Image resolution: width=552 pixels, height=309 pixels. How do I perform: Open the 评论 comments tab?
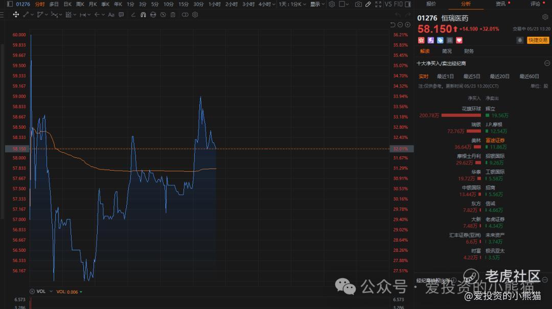pyautogui.click(x=535, y=4)
